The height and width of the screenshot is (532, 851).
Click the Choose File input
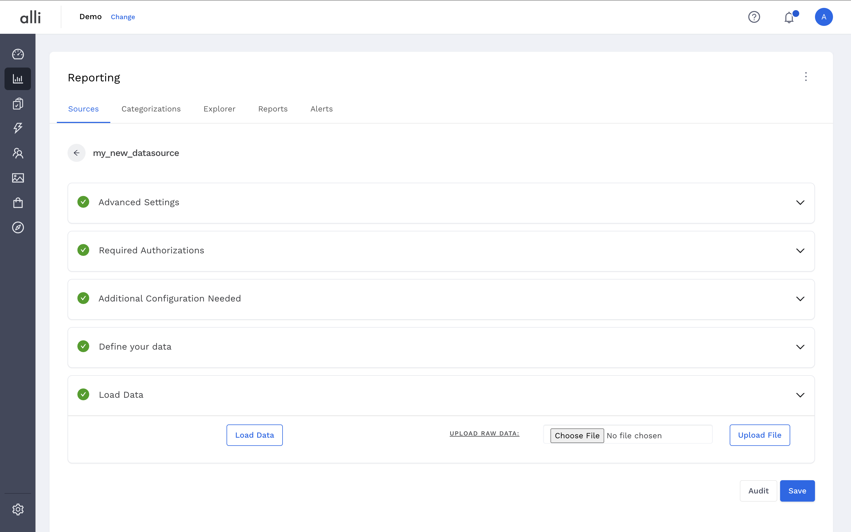coord(577,436)
